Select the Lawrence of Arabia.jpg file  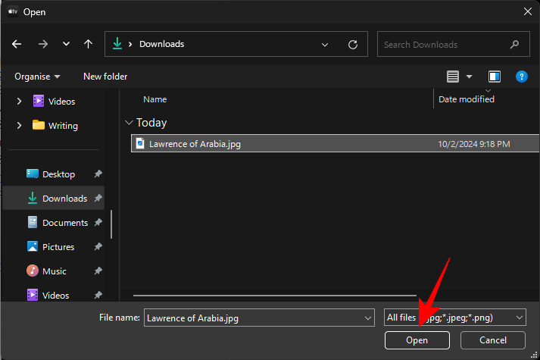tap(195, 143)
